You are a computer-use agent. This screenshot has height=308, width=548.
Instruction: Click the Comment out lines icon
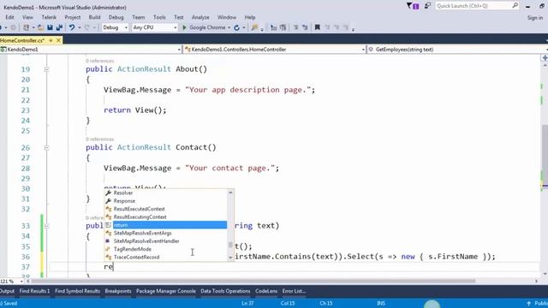point(295,27)
